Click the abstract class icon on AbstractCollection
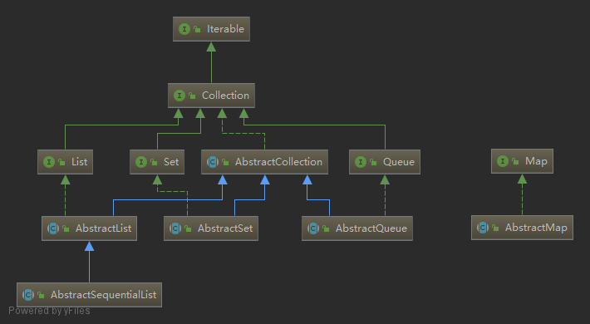Screen dimensions: 590x324 click(x=213, y=162)
